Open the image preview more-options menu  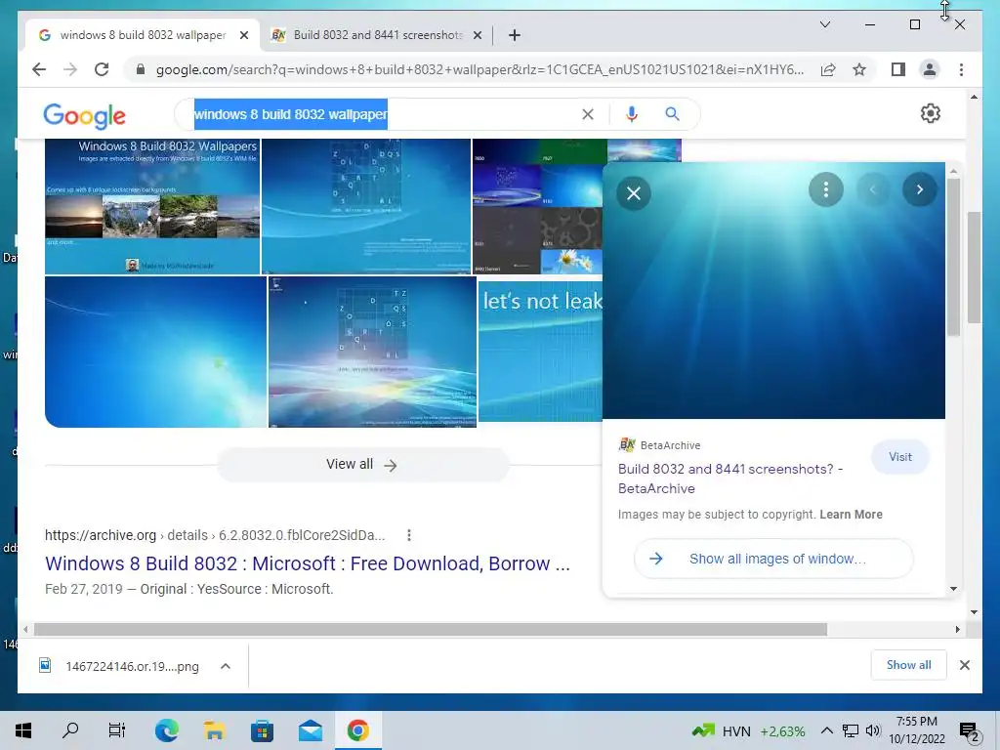(x=826, y=189)
